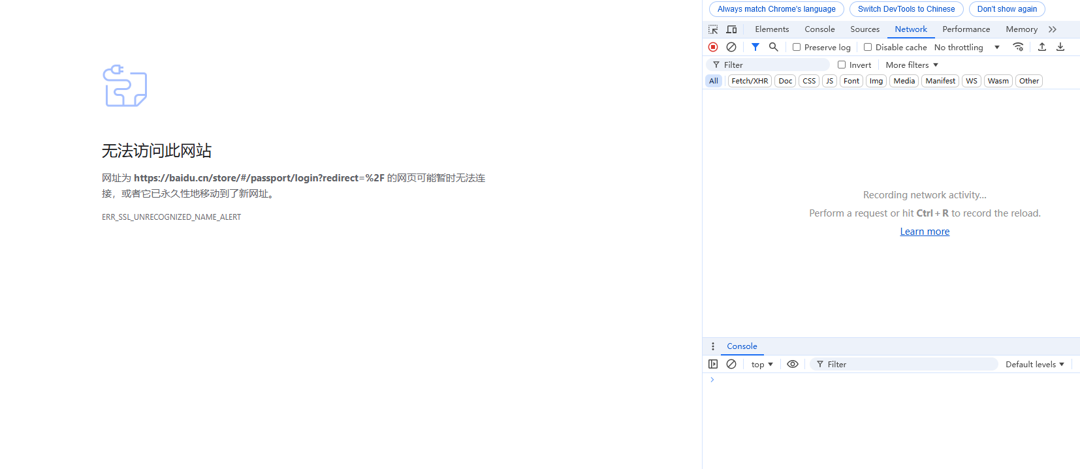Filter requests by Wasm type
This screenshot has width=1080, height=469.
(x=998, y=81)
